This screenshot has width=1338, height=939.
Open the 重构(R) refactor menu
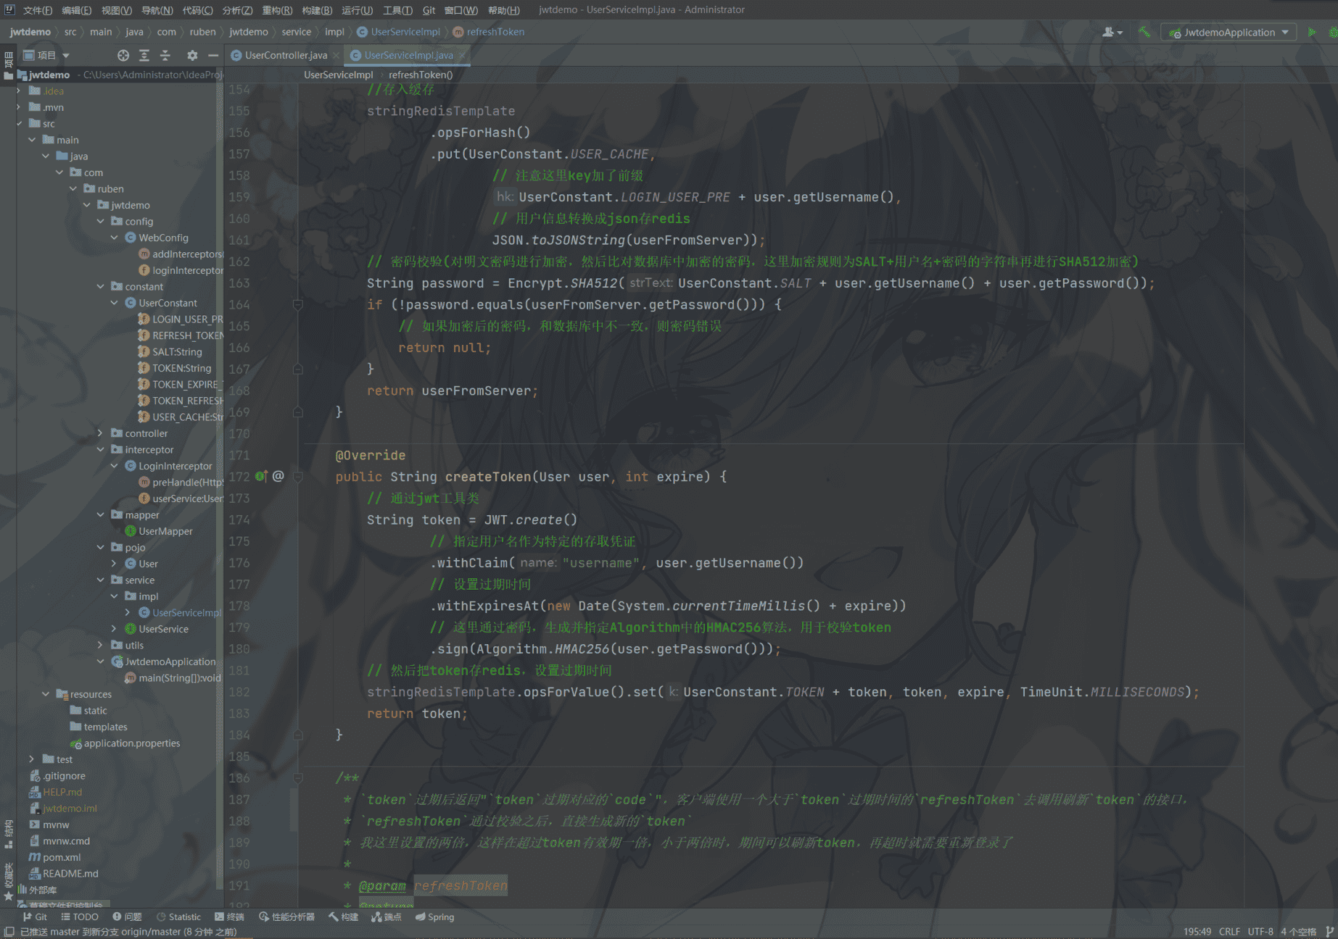pos(277,10)
